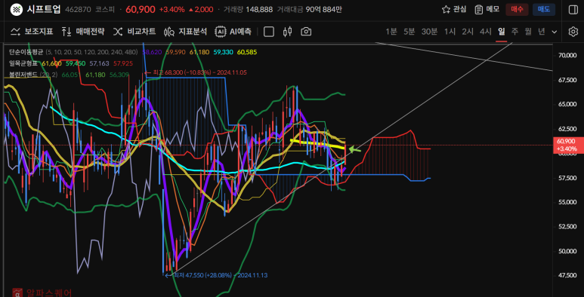Click Bollinger upper value 66,051
584x297 pixels.
72,75
